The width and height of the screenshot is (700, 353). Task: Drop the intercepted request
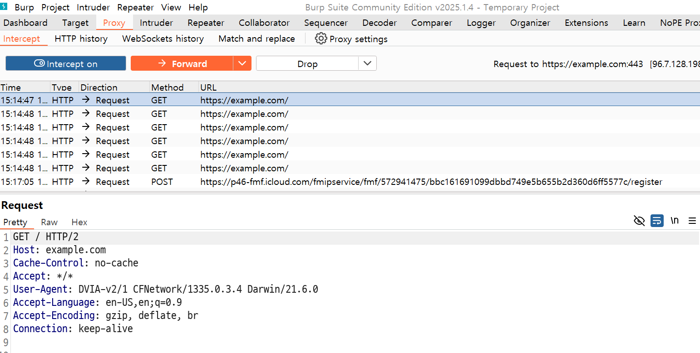[307, 63]
